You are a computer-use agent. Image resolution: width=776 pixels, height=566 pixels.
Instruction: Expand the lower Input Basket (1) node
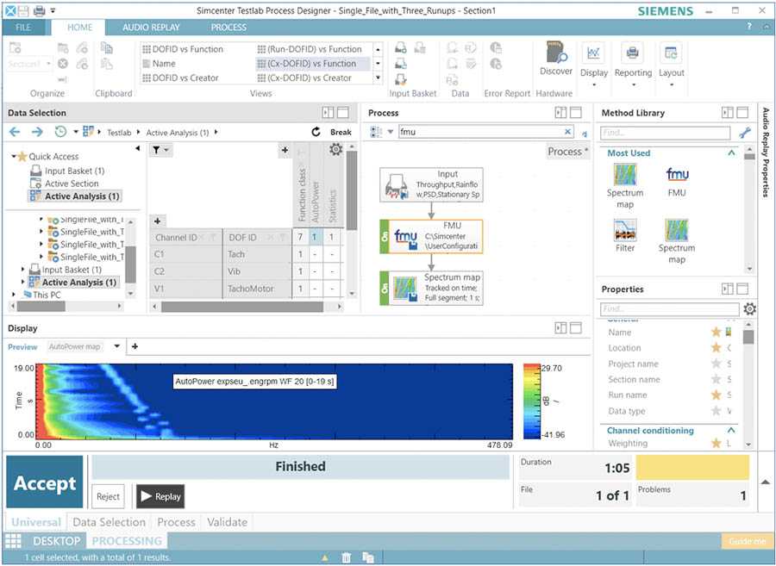click(x=22, y=270)
